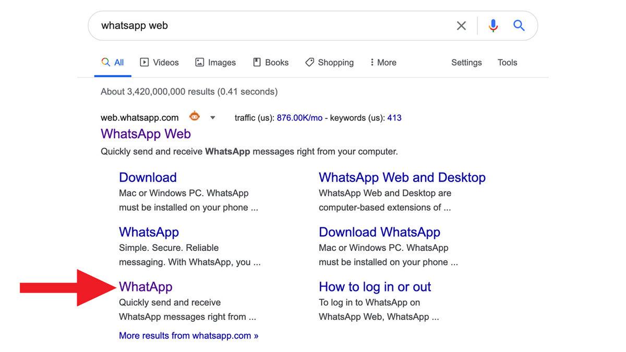Click More results from whatsapp.com
Screen dimensions: 626x352
188,335
